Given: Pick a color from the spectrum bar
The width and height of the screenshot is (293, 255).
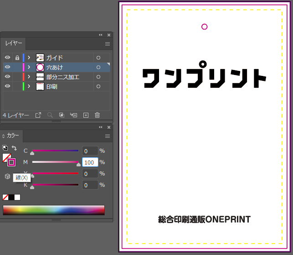Looking at the screenshot, I should 54,210.
